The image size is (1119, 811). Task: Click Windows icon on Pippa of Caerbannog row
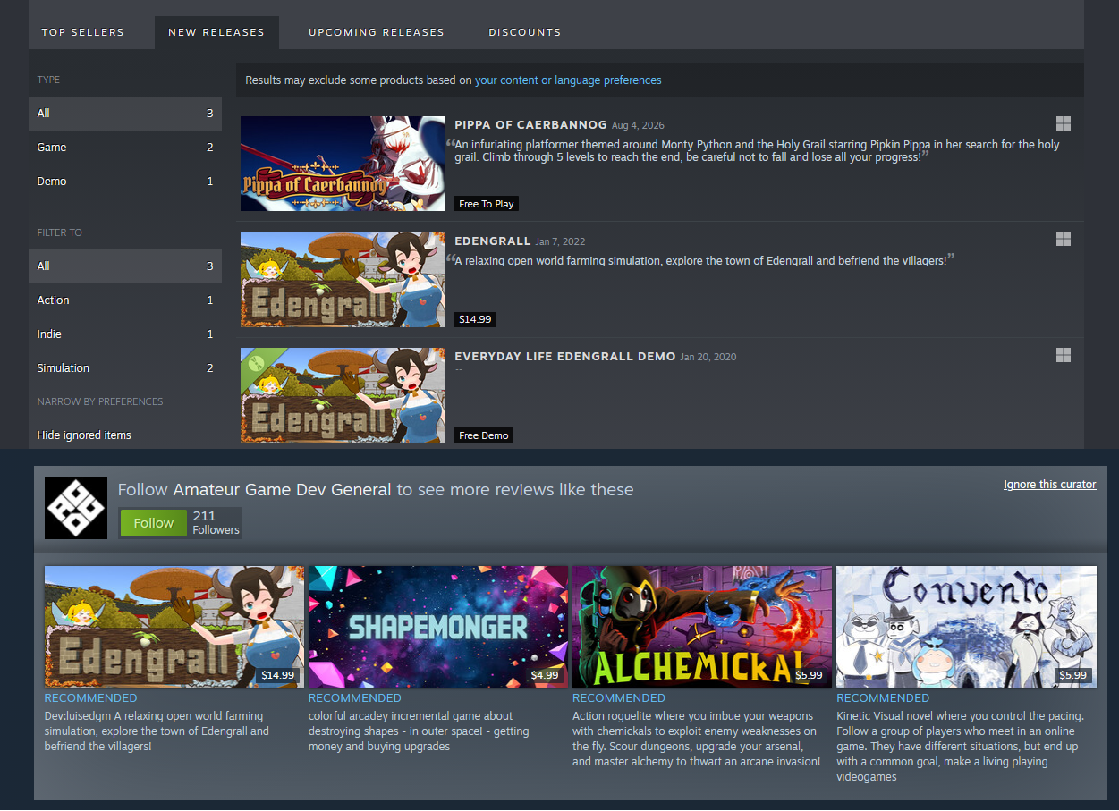1064,123
